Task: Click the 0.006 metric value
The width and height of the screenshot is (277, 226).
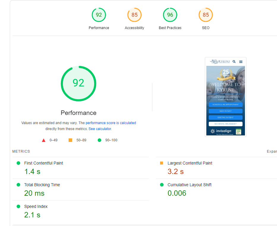Action: point(177,193)
